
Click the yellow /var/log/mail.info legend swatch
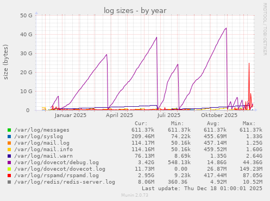[x=9, y=150]
